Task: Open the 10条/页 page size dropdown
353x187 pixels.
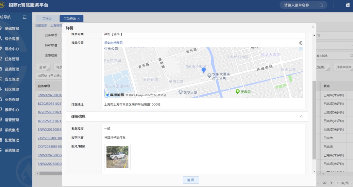Action: coord(344,183)
